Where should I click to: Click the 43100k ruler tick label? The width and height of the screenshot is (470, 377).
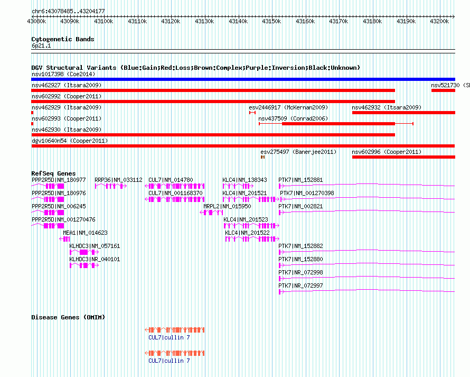click(104, 21)
